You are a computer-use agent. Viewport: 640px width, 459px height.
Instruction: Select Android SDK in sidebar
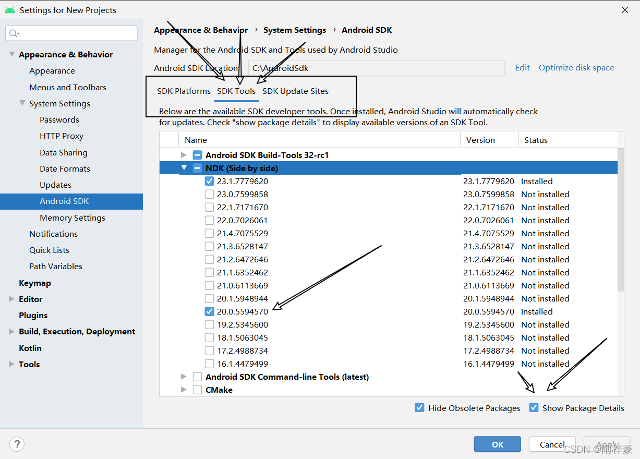[x=71, y=201]
